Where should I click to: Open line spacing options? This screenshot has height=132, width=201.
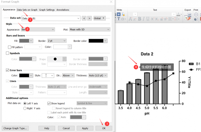(x=177, y=19)
